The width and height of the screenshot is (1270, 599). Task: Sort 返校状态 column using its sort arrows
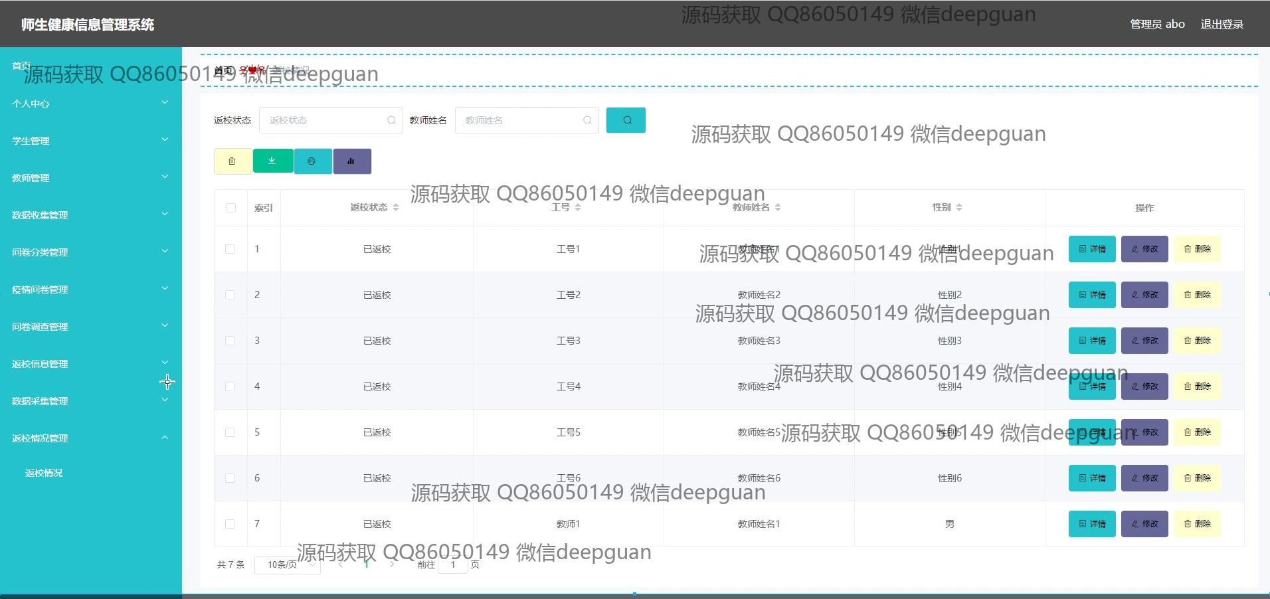pyautogui.click(x=396, y=208)
